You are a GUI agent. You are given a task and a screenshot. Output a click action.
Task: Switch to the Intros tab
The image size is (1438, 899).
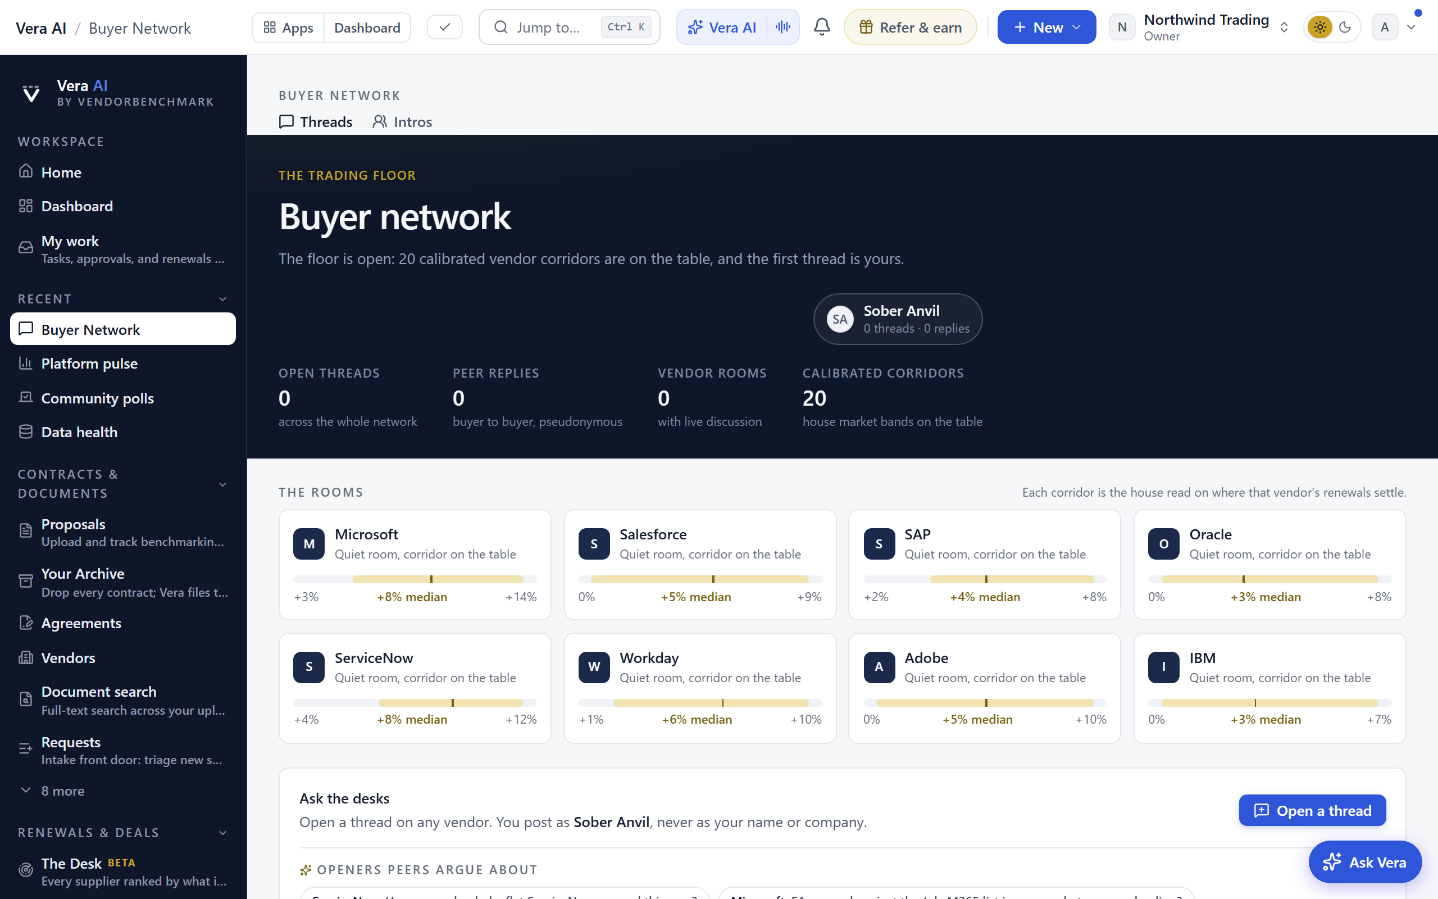tap(402, 122)
